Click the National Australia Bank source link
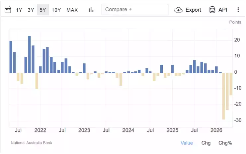 pyautogui.click(x=32, y=143)
